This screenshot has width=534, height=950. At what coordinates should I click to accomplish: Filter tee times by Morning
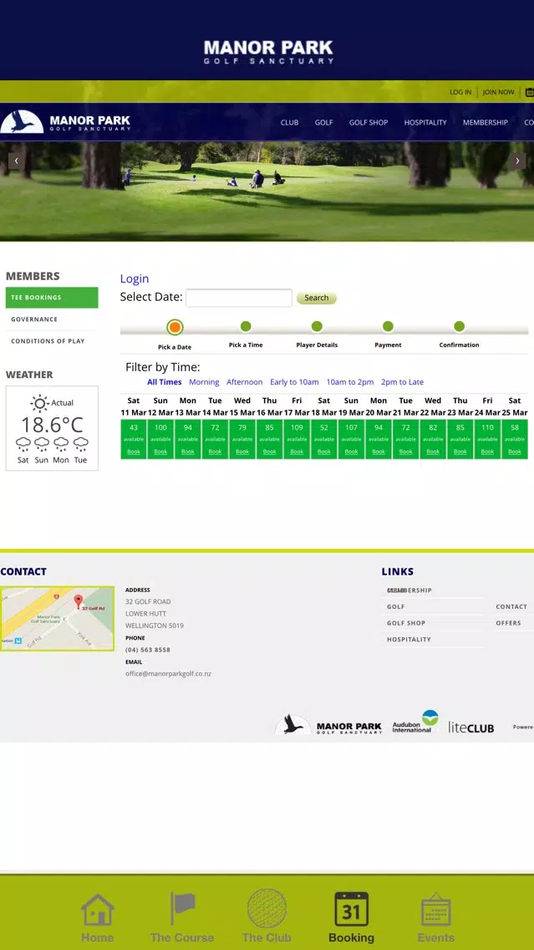point(204,382)
